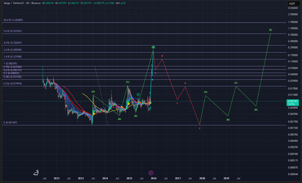Click the 0.001100 price scale label
The width and height of the screenshot is (302, 183).
click(293, 128)
